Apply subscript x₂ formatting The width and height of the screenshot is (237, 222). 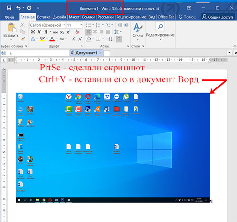tap(62, 32)
